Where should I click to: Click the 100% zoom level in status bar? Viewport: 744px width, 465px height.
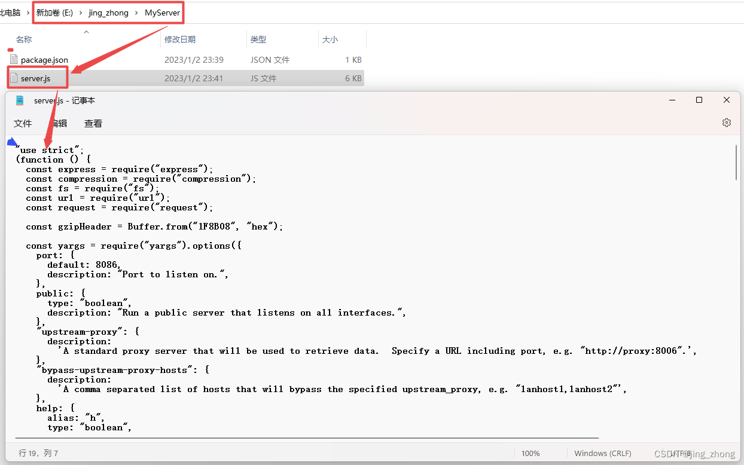click(x=530, y=453)
